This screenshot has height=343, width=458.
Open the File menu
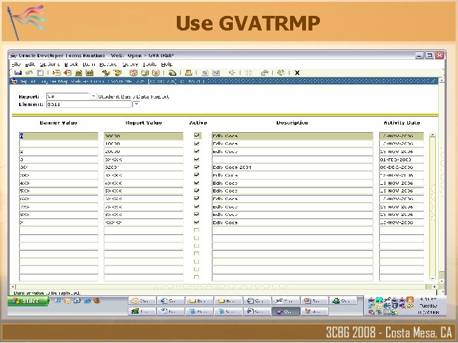coord(16,64)
